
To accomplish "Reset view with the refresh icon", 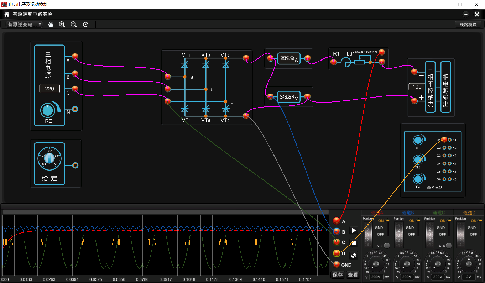I will pos(85,24).
